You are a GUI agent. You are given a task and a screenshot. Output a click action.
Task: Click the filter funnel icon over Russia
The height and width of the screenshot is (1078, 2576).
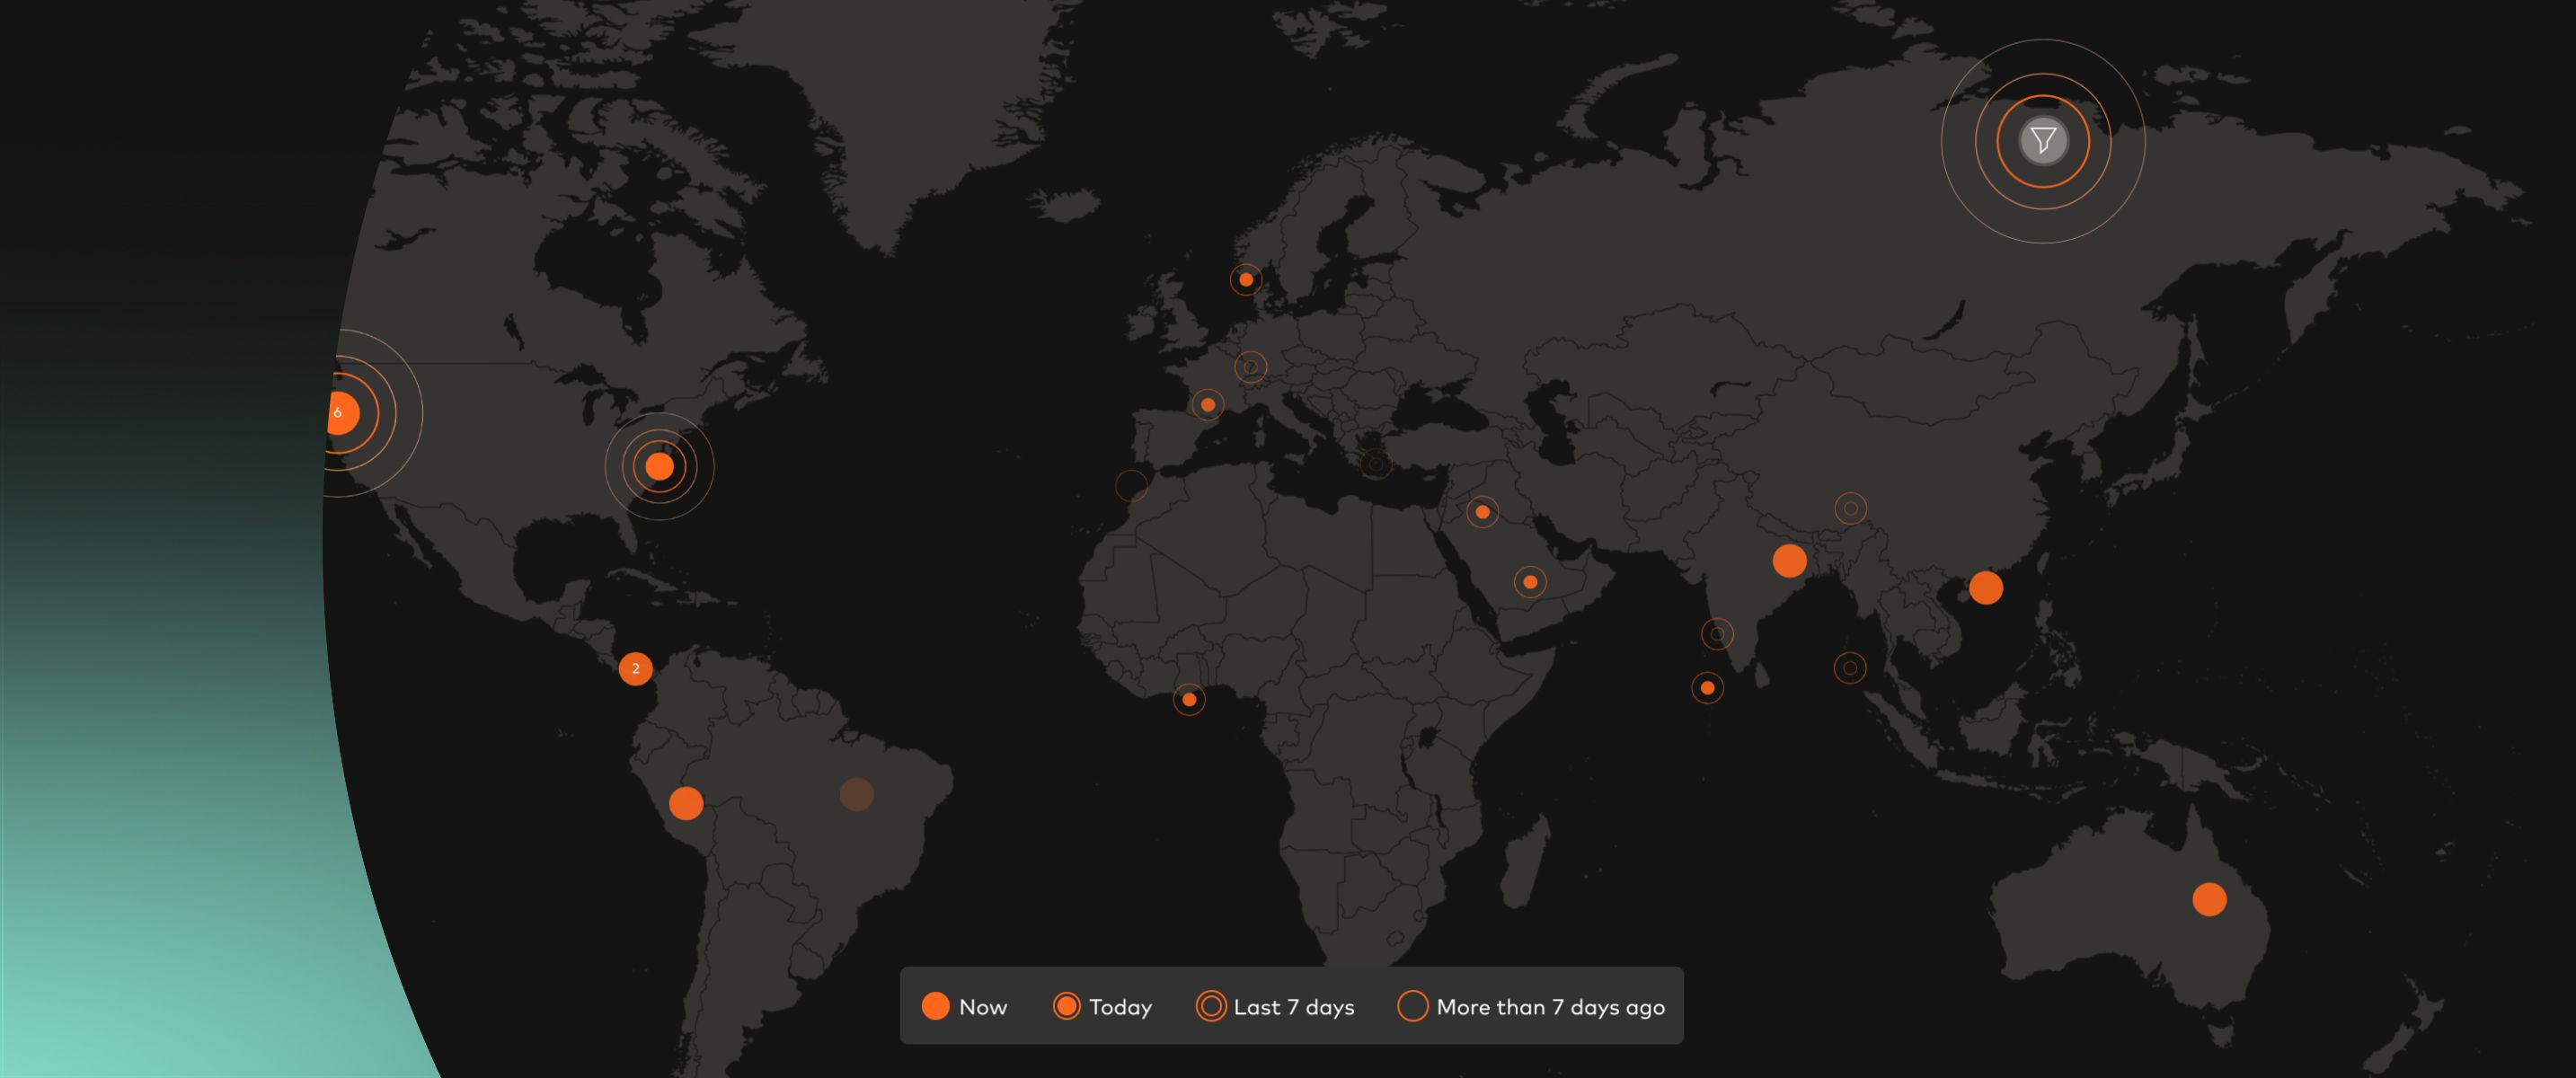coord(2042,141)
